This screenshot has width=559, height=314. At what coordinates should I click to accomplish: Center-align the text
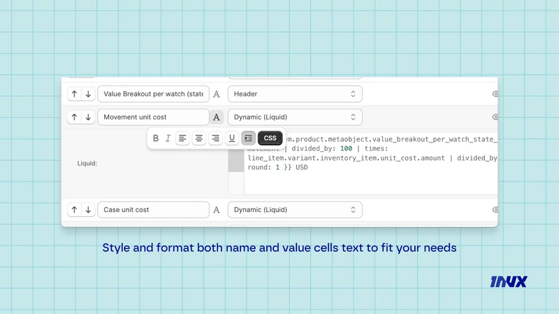point(199,138)
